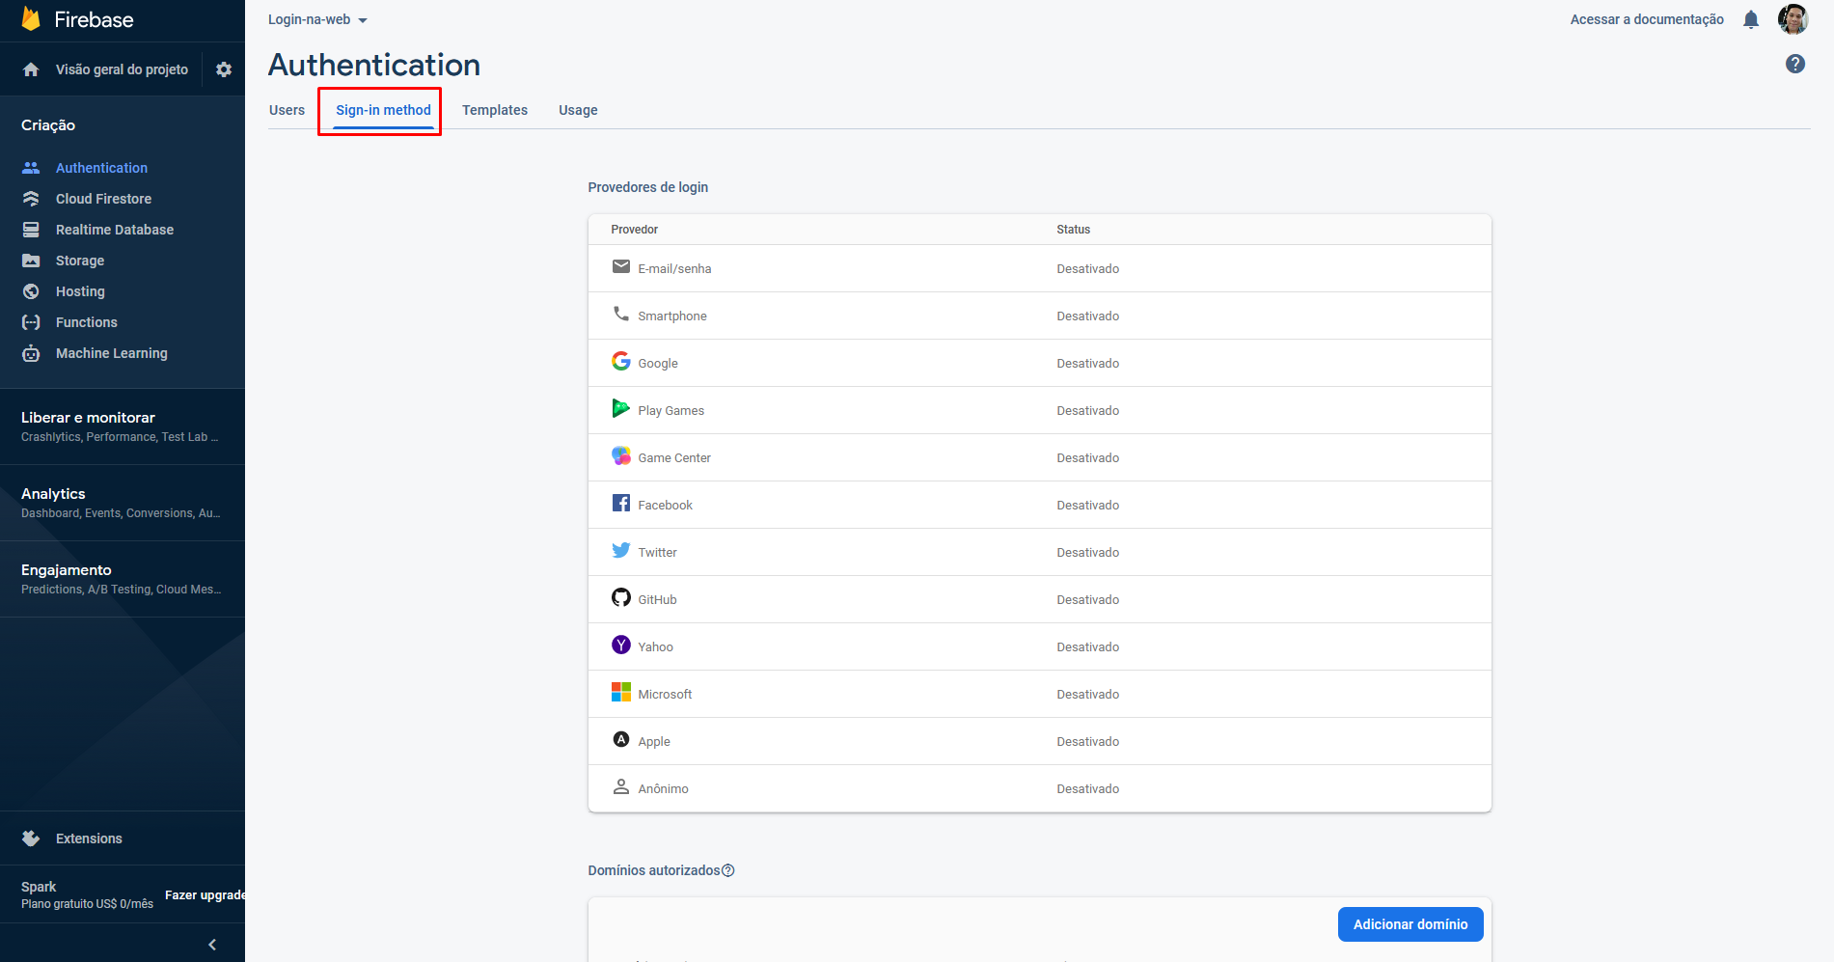Click the Cloud Firestore icon
Image resolution: width=1834 pixels, height=962 pixels.
pos(31,199)
